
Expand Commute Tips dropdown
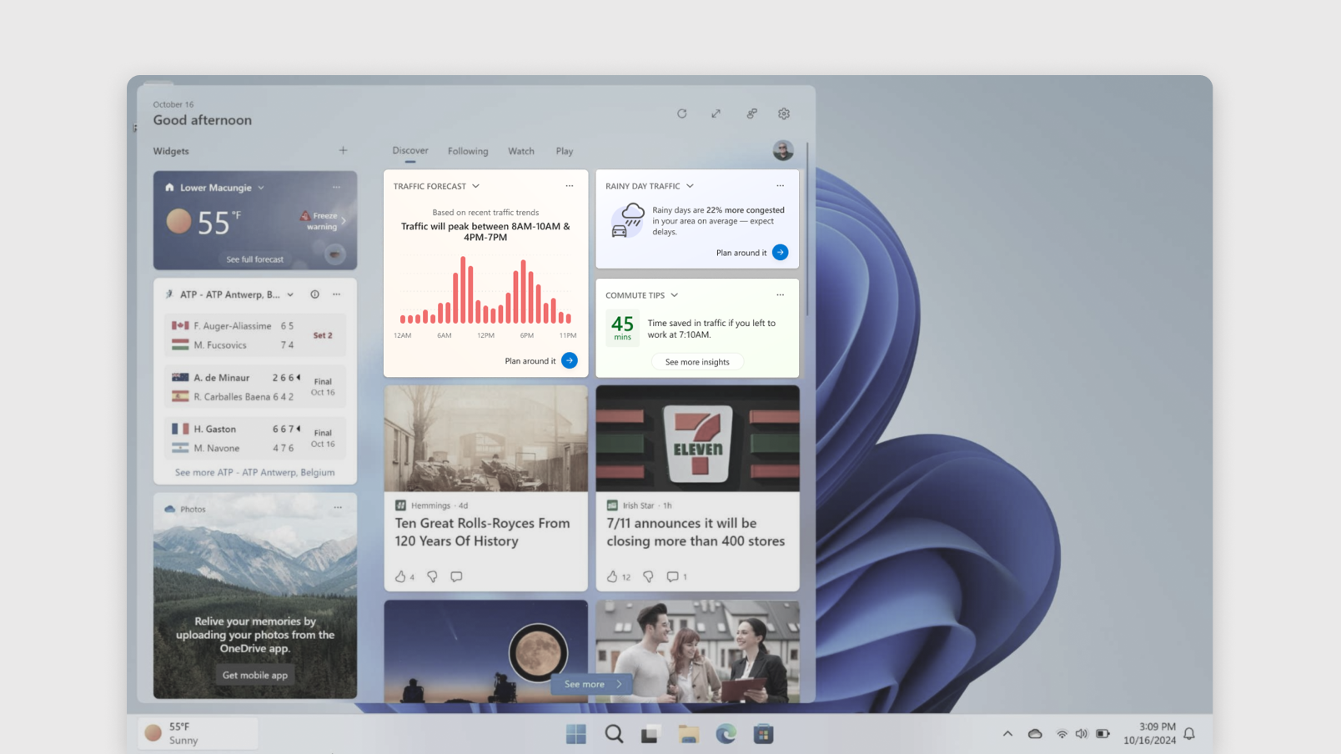pos(674,295)
